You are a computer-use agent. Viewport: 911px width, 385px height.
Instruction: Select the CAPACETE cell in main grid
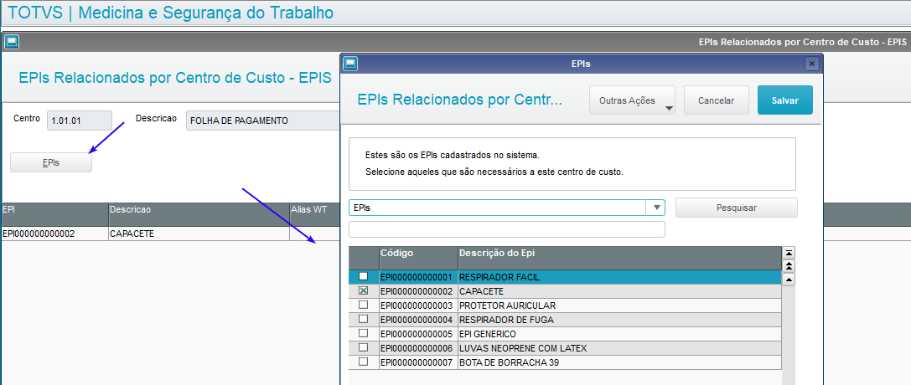click(x=199, y=234)
